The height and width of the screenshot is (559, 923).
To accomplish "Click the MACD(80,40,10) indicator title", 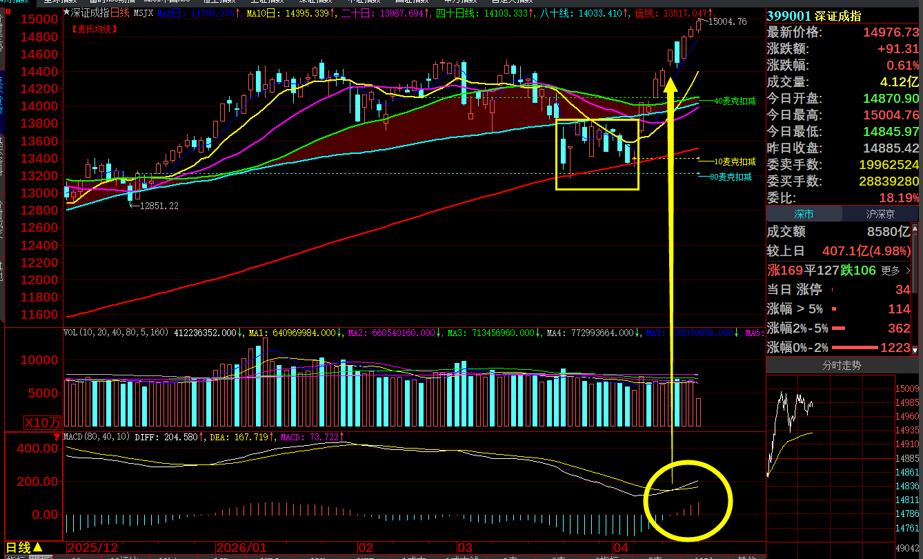I will point(97,437).
